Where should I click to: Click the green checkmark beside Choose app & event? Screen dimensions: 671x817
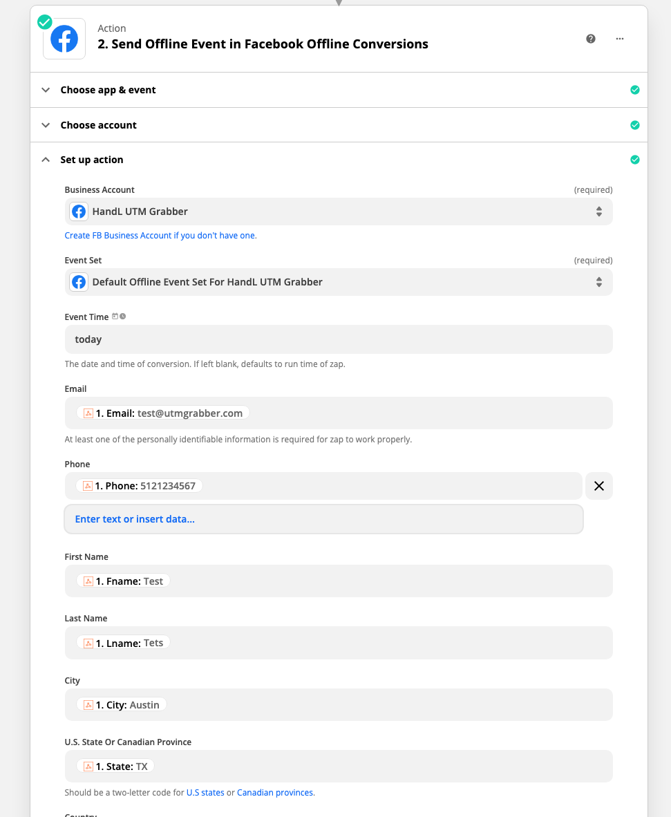(x=635, y=90)
